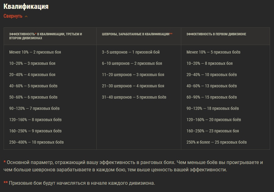Click the "Эффективность в первом дивизионе" header
Image resolution: width=274 pixels, height=192 pixels.
tap(216, 34)
